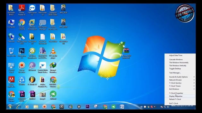
Task: Open T-Clock Properties
Action: click(x=180, y=93)
